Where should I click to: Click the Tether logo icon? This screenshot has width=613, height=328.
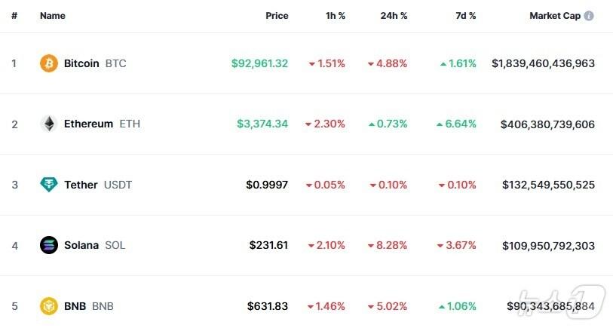click(49, 185)
